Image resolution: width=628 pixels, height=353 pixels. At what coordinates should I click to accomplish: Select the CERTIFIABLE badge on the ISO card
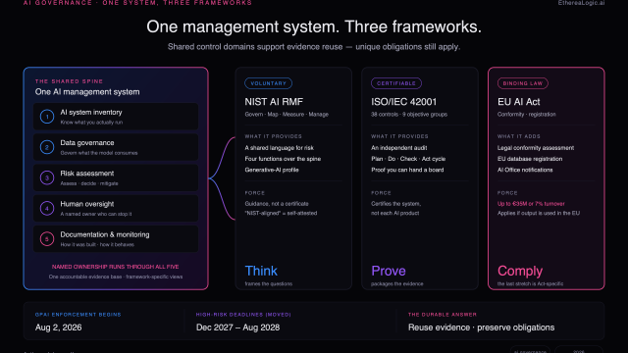pyautogui.click(x=396, y=83)
